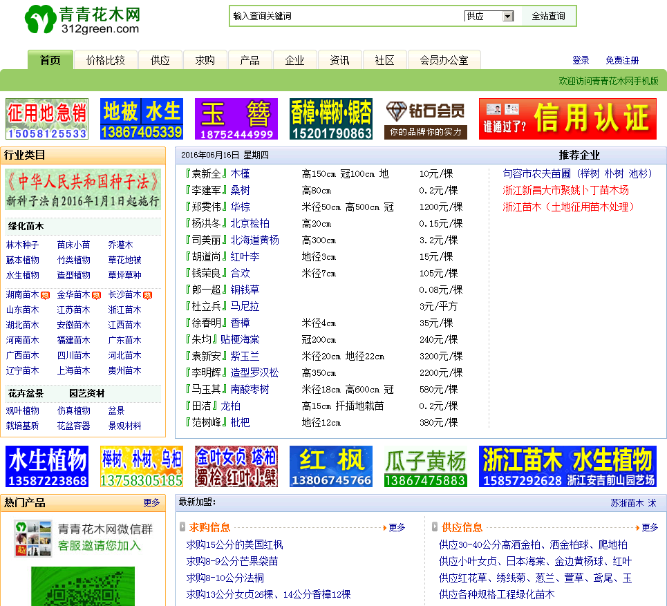Open the 求购 navigation tab
This screenshot has width=667, height=606.
click(205, 60)
